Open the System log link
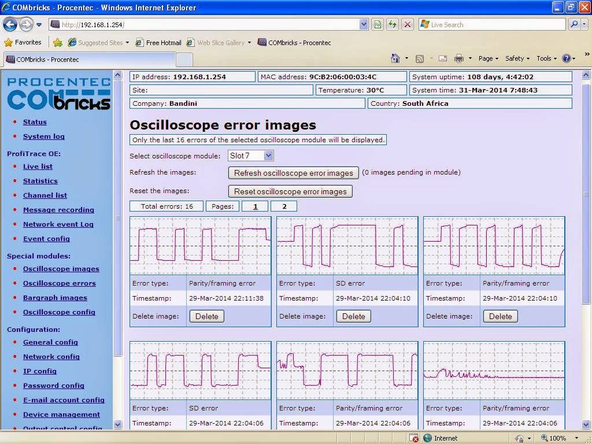Viewport: 592px width, 444px height. coord(44,136)
